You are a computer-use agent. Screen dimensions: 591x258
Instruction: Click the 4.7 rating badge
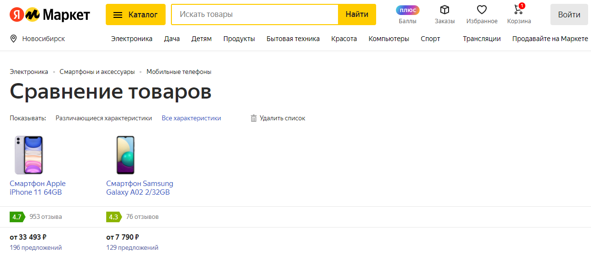(x=17, y=217)
